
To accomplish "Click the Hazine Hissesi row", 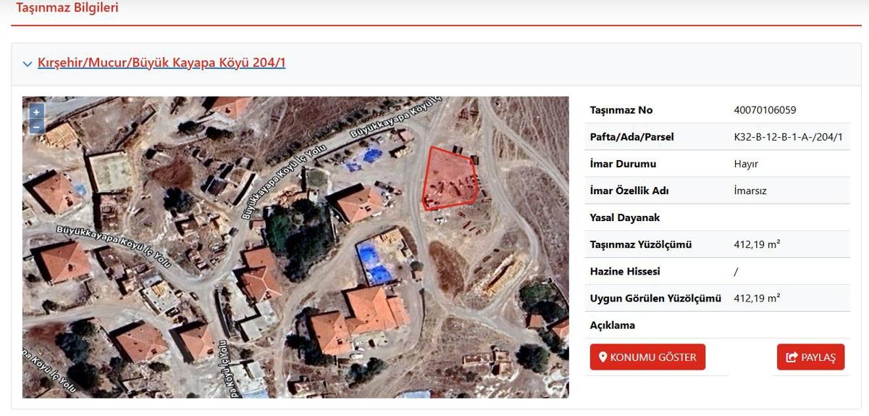I will (x=717, y=271).
